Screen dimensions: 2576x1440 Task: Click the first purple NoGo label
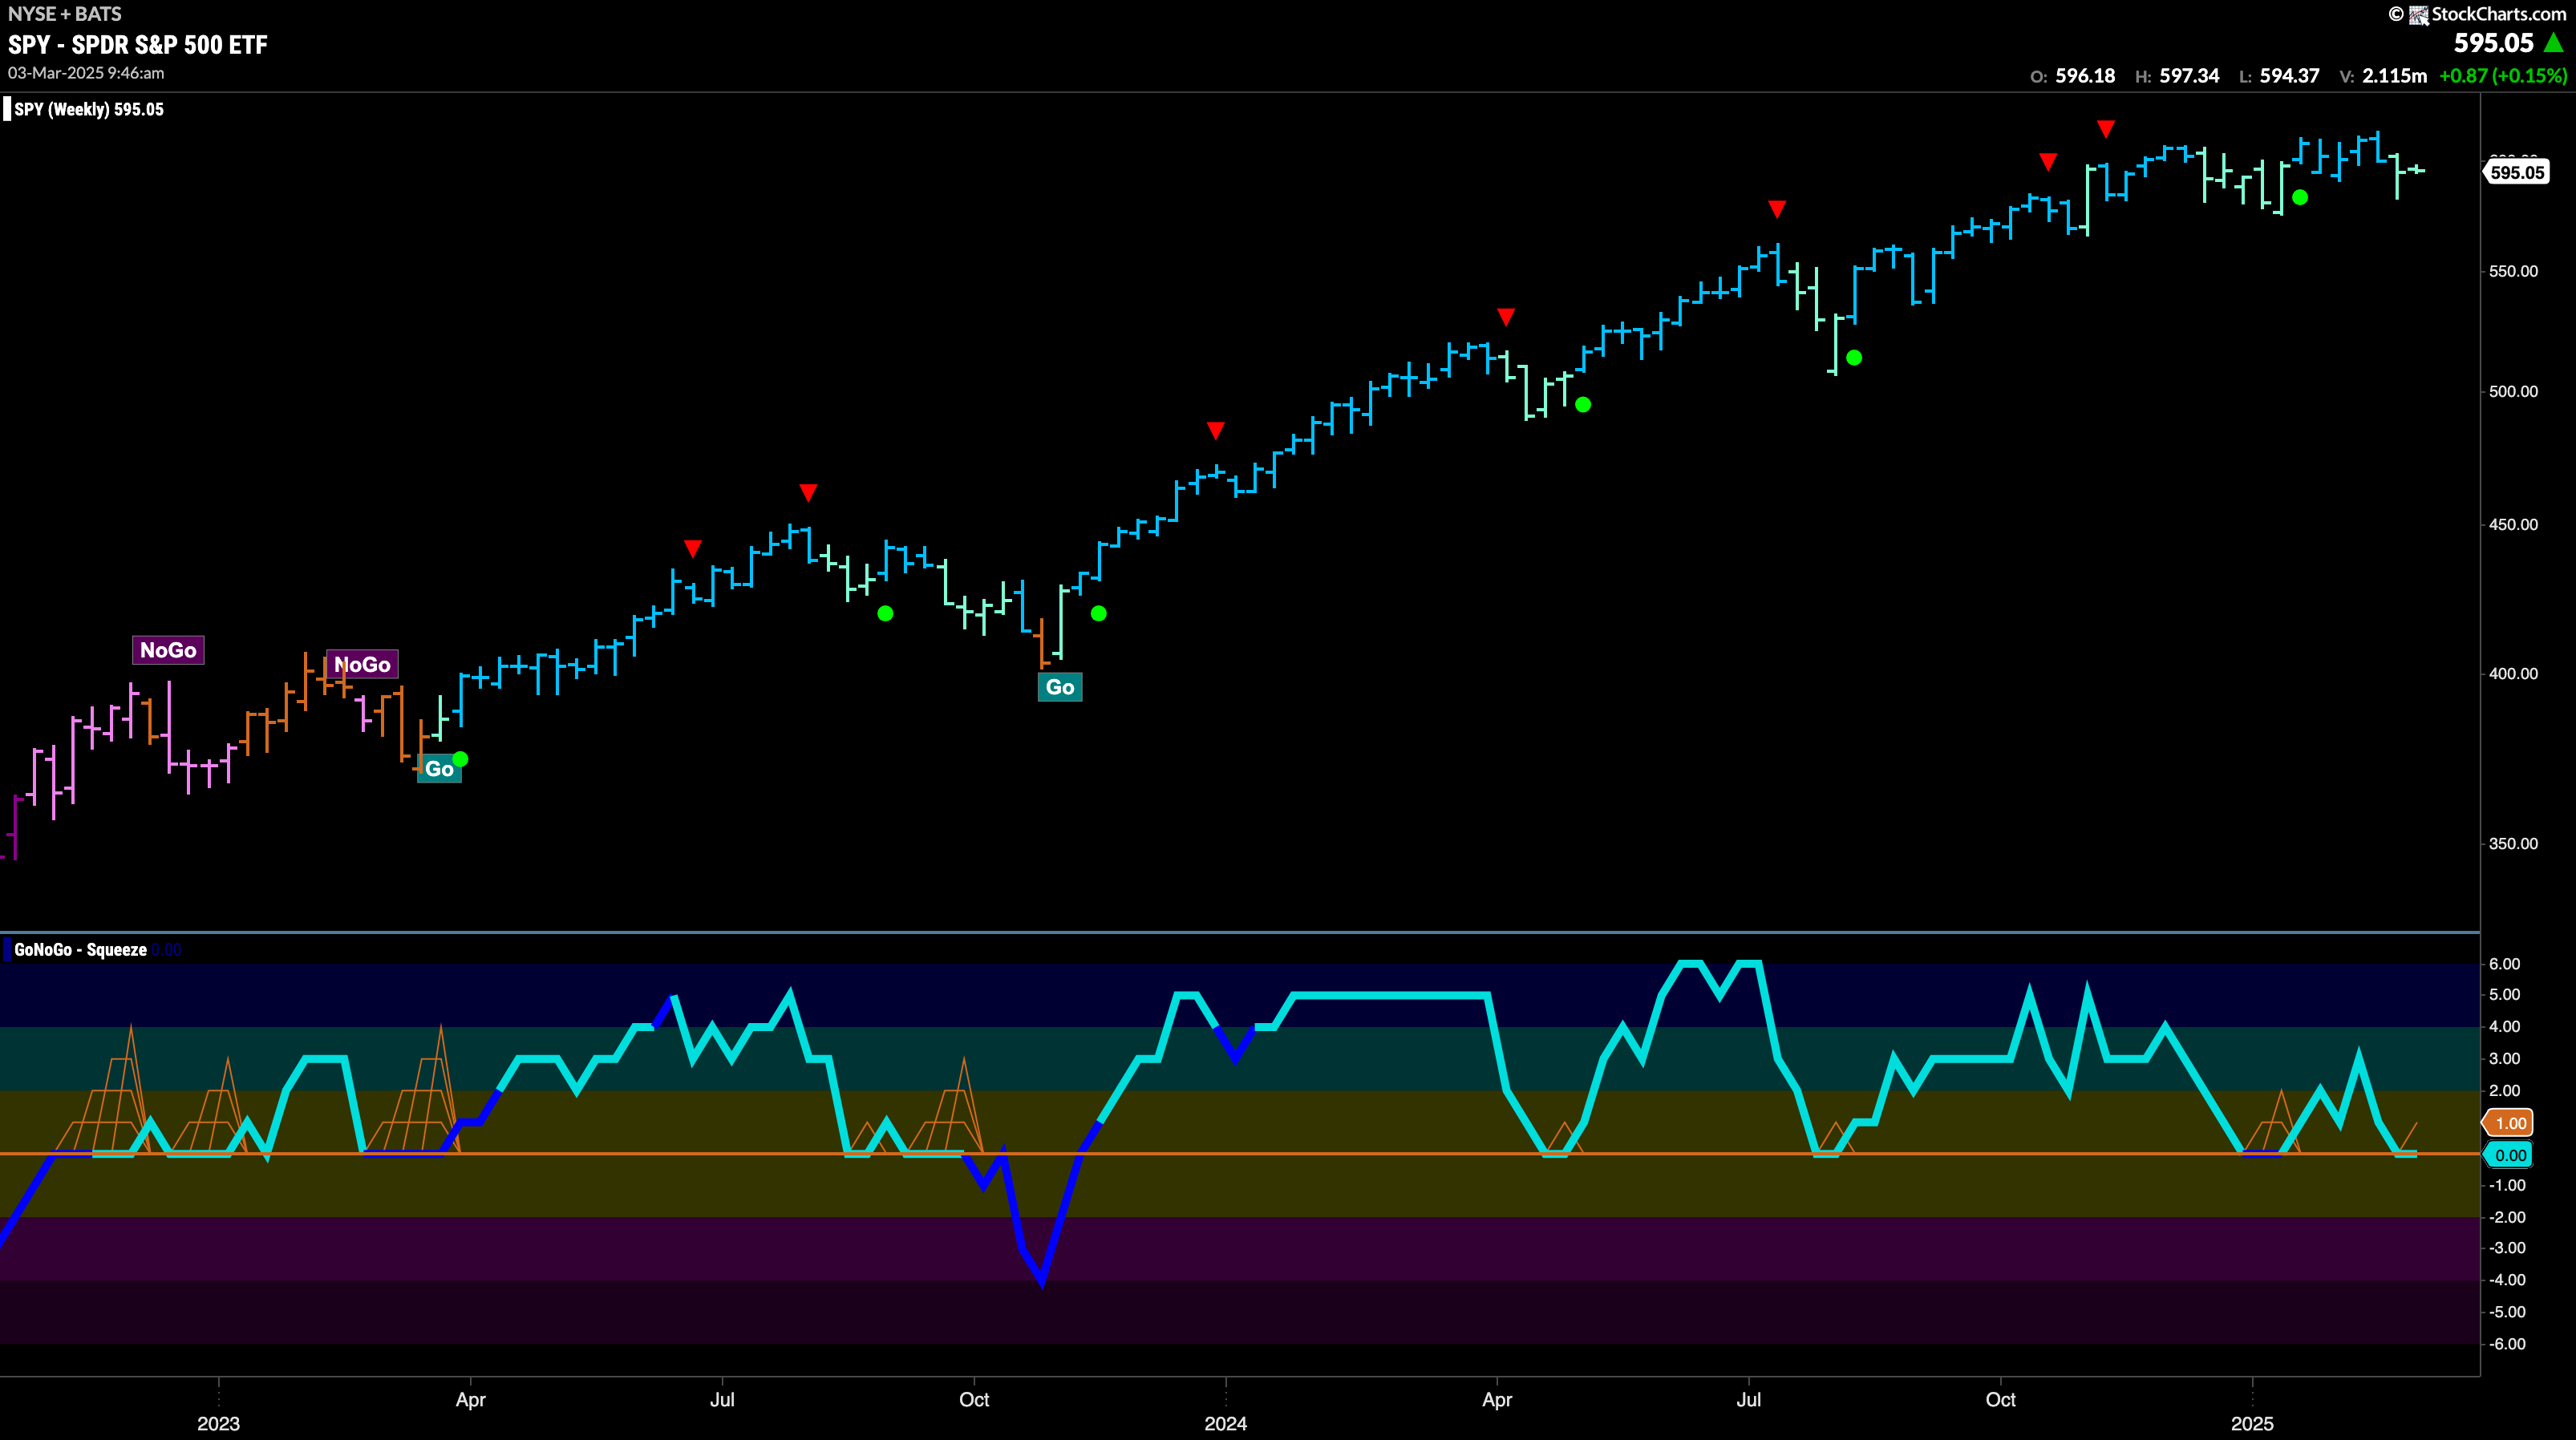click(x=168, y=650)
